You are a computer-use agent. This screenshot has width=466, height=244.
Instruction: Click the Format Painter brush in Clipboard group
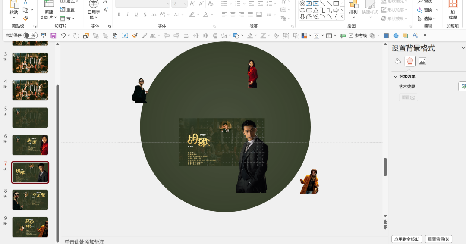pyautogui.click(x=26, y=19)
